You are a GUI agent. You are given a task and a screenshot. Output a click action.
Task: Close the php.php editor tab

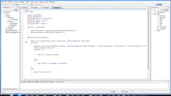point(60,8)
